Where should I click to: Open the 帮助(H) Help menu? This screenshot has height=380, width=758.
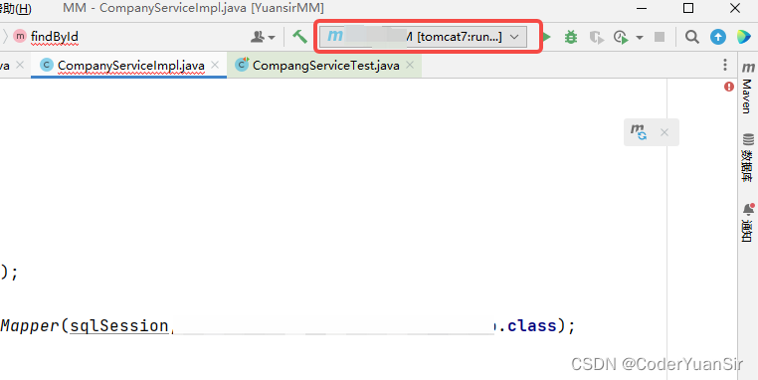15,8
